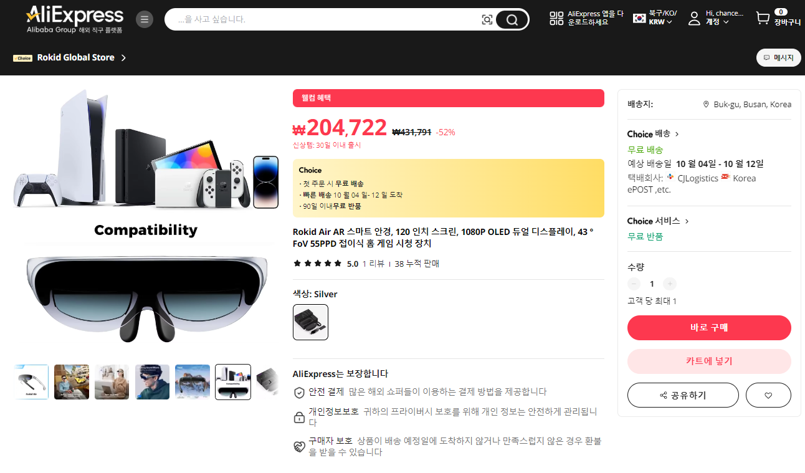Focus the product search input field
This screenshot has height=473, width=805.
[x=327, y=20]
